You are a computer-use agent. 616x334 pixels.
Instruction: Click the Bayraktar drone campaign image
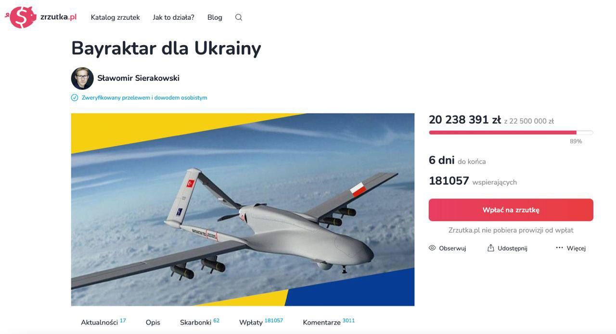coord(243,210)
